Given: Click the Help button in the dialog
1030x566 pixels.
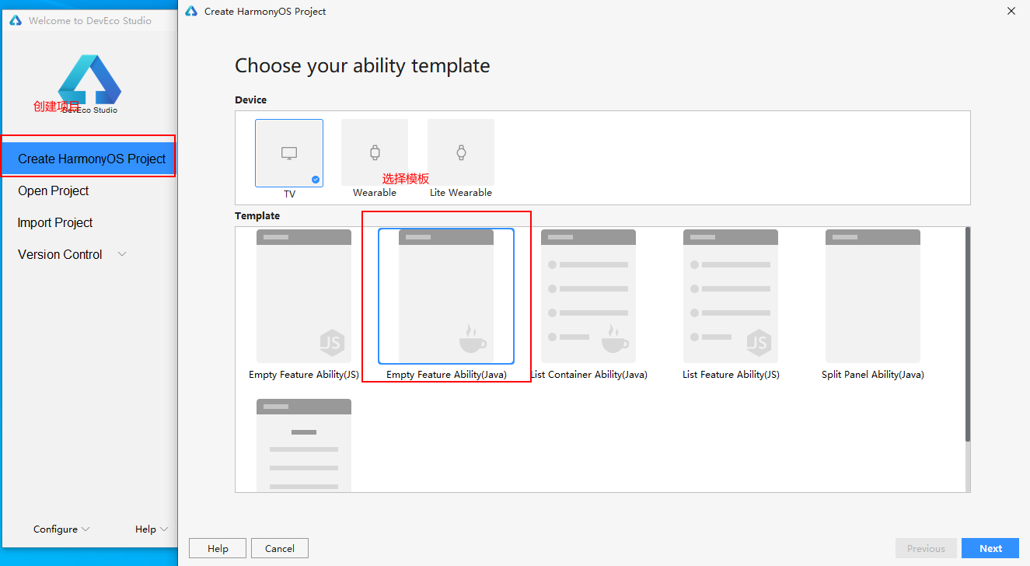Looking at the screenshot, I should click(x=218, y=548).
